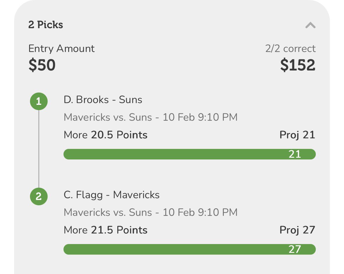This screenshot has width=344, height=274.
Task: Open C. Flagg - Mavericks player name
Action: 111,195
